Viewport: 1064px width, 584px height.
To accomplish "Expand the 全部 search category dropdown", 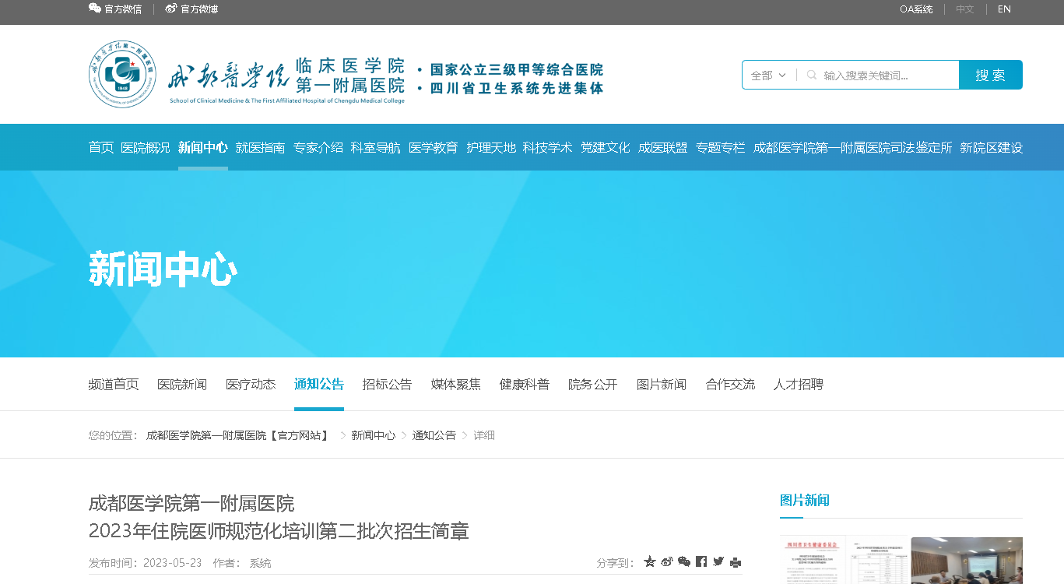I will [768, 76].
